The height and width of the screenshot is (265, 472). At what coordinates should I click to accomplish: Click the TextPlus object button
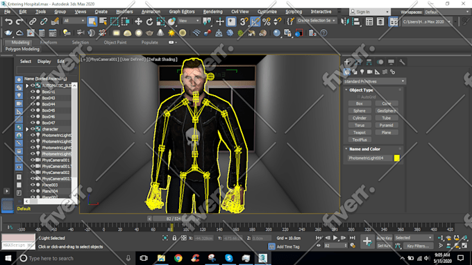click(x=360, y=139)
